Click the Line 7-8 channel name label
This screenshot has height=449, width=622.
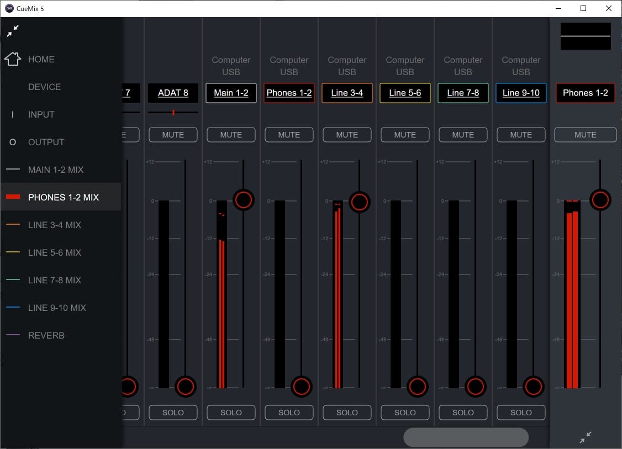[463, 93]
